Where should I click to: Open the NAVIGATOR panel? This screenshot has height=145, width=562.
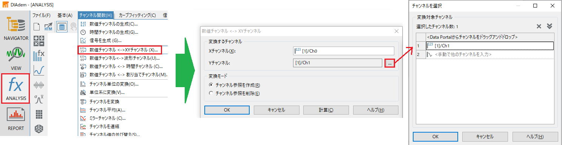click(x=16, y=29)
